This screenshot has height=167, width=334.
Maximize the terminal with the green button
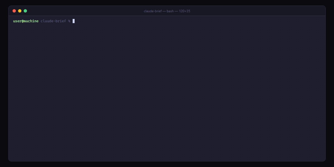[25, 11]
